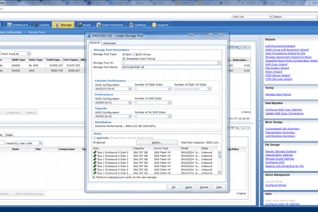Screen dimensions: 318x212
Task: Click the Search... field in the top bar
Action: coord(295,17)
